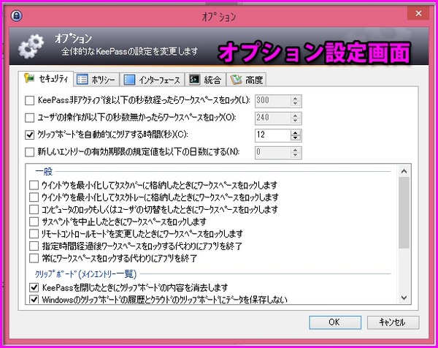
Task: Check lock when minimizing to タスクバー
Action: pyautogui.click(x=34, y=185)
